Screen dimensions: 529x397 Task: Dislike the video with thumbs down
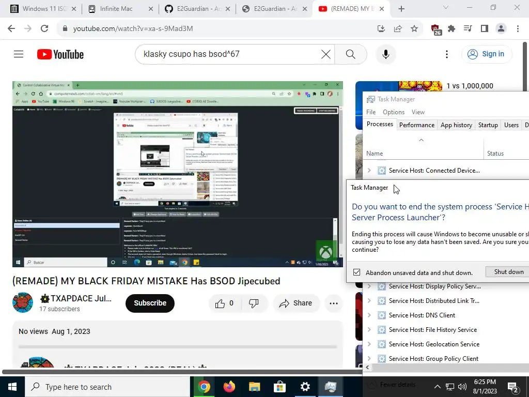click(254, 303)
